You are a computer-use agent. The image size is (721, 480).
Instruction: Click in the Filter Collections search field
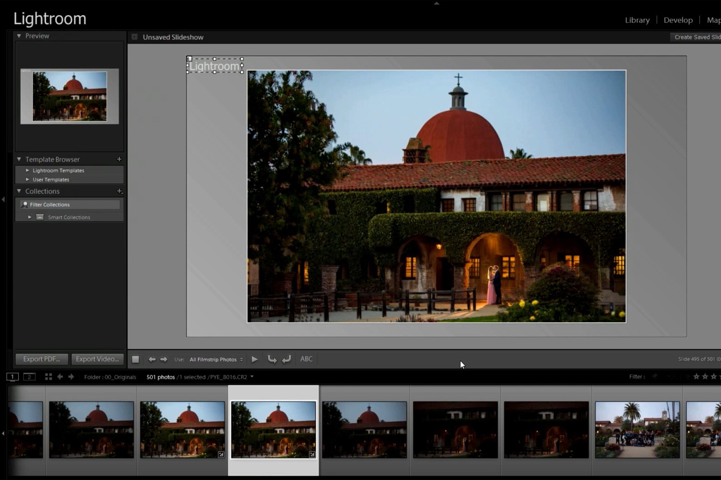click(70, 205)
